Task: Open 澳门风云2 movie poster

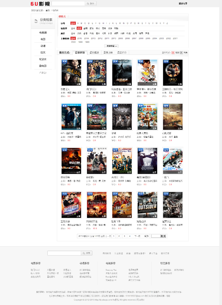Action: pos(96,73)
